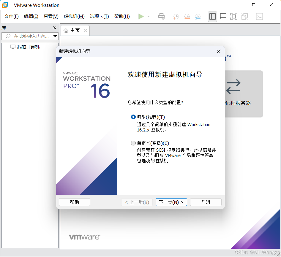Select the 典型(推荐)(T) radio button
281x257 pixels.
(133, 117)
